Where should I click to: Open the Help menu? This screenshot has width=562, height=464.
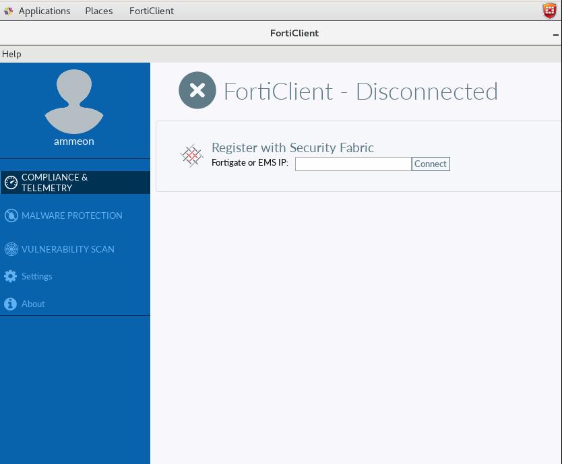point(11,54)
